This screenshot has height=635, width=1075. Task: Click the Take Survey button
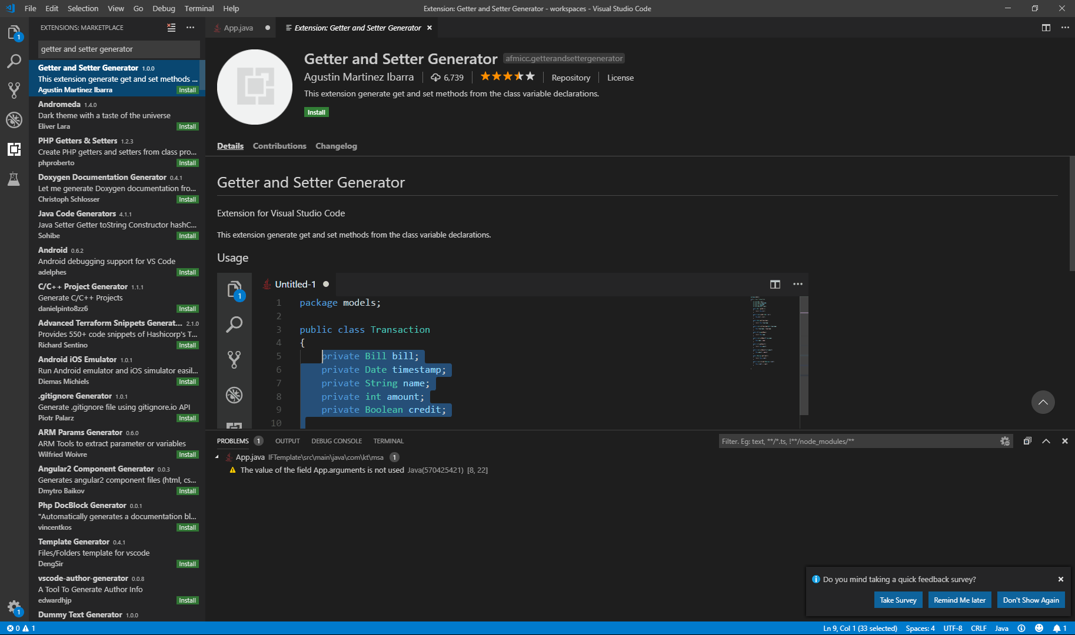pos(898,600)
